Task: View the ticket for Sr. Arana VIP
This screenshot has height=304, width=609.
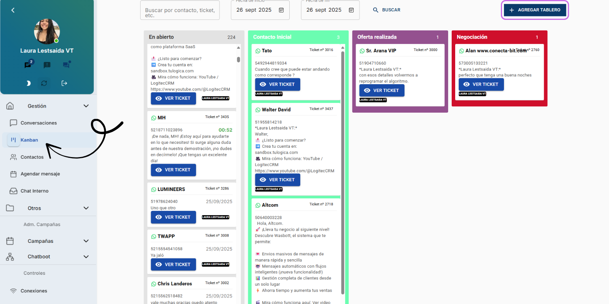Action: coord(382,90)
